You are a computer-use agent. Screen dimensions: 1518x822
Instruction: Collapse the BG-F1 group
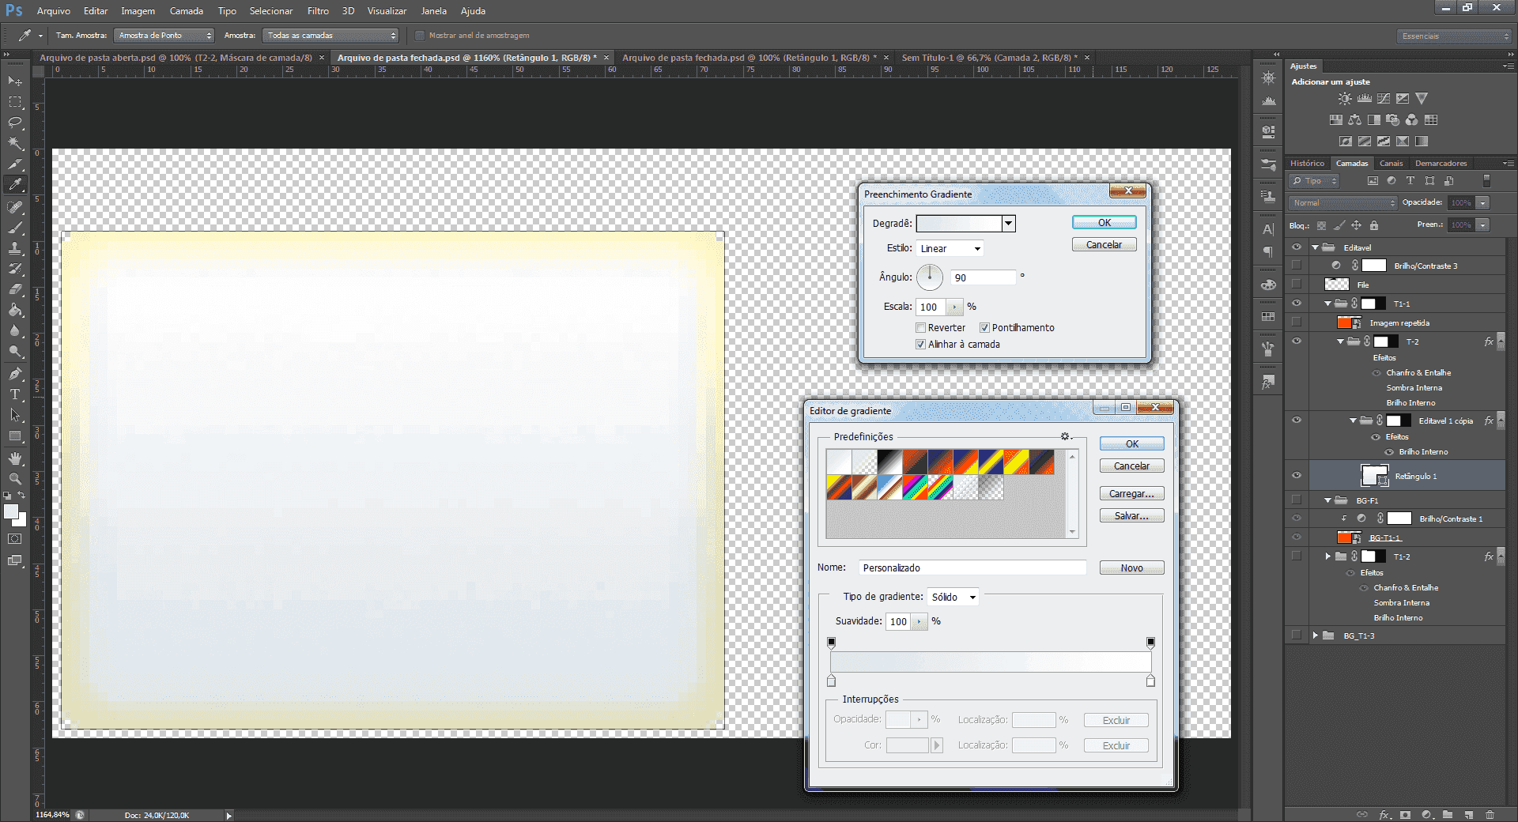[x=1328, y=500]
